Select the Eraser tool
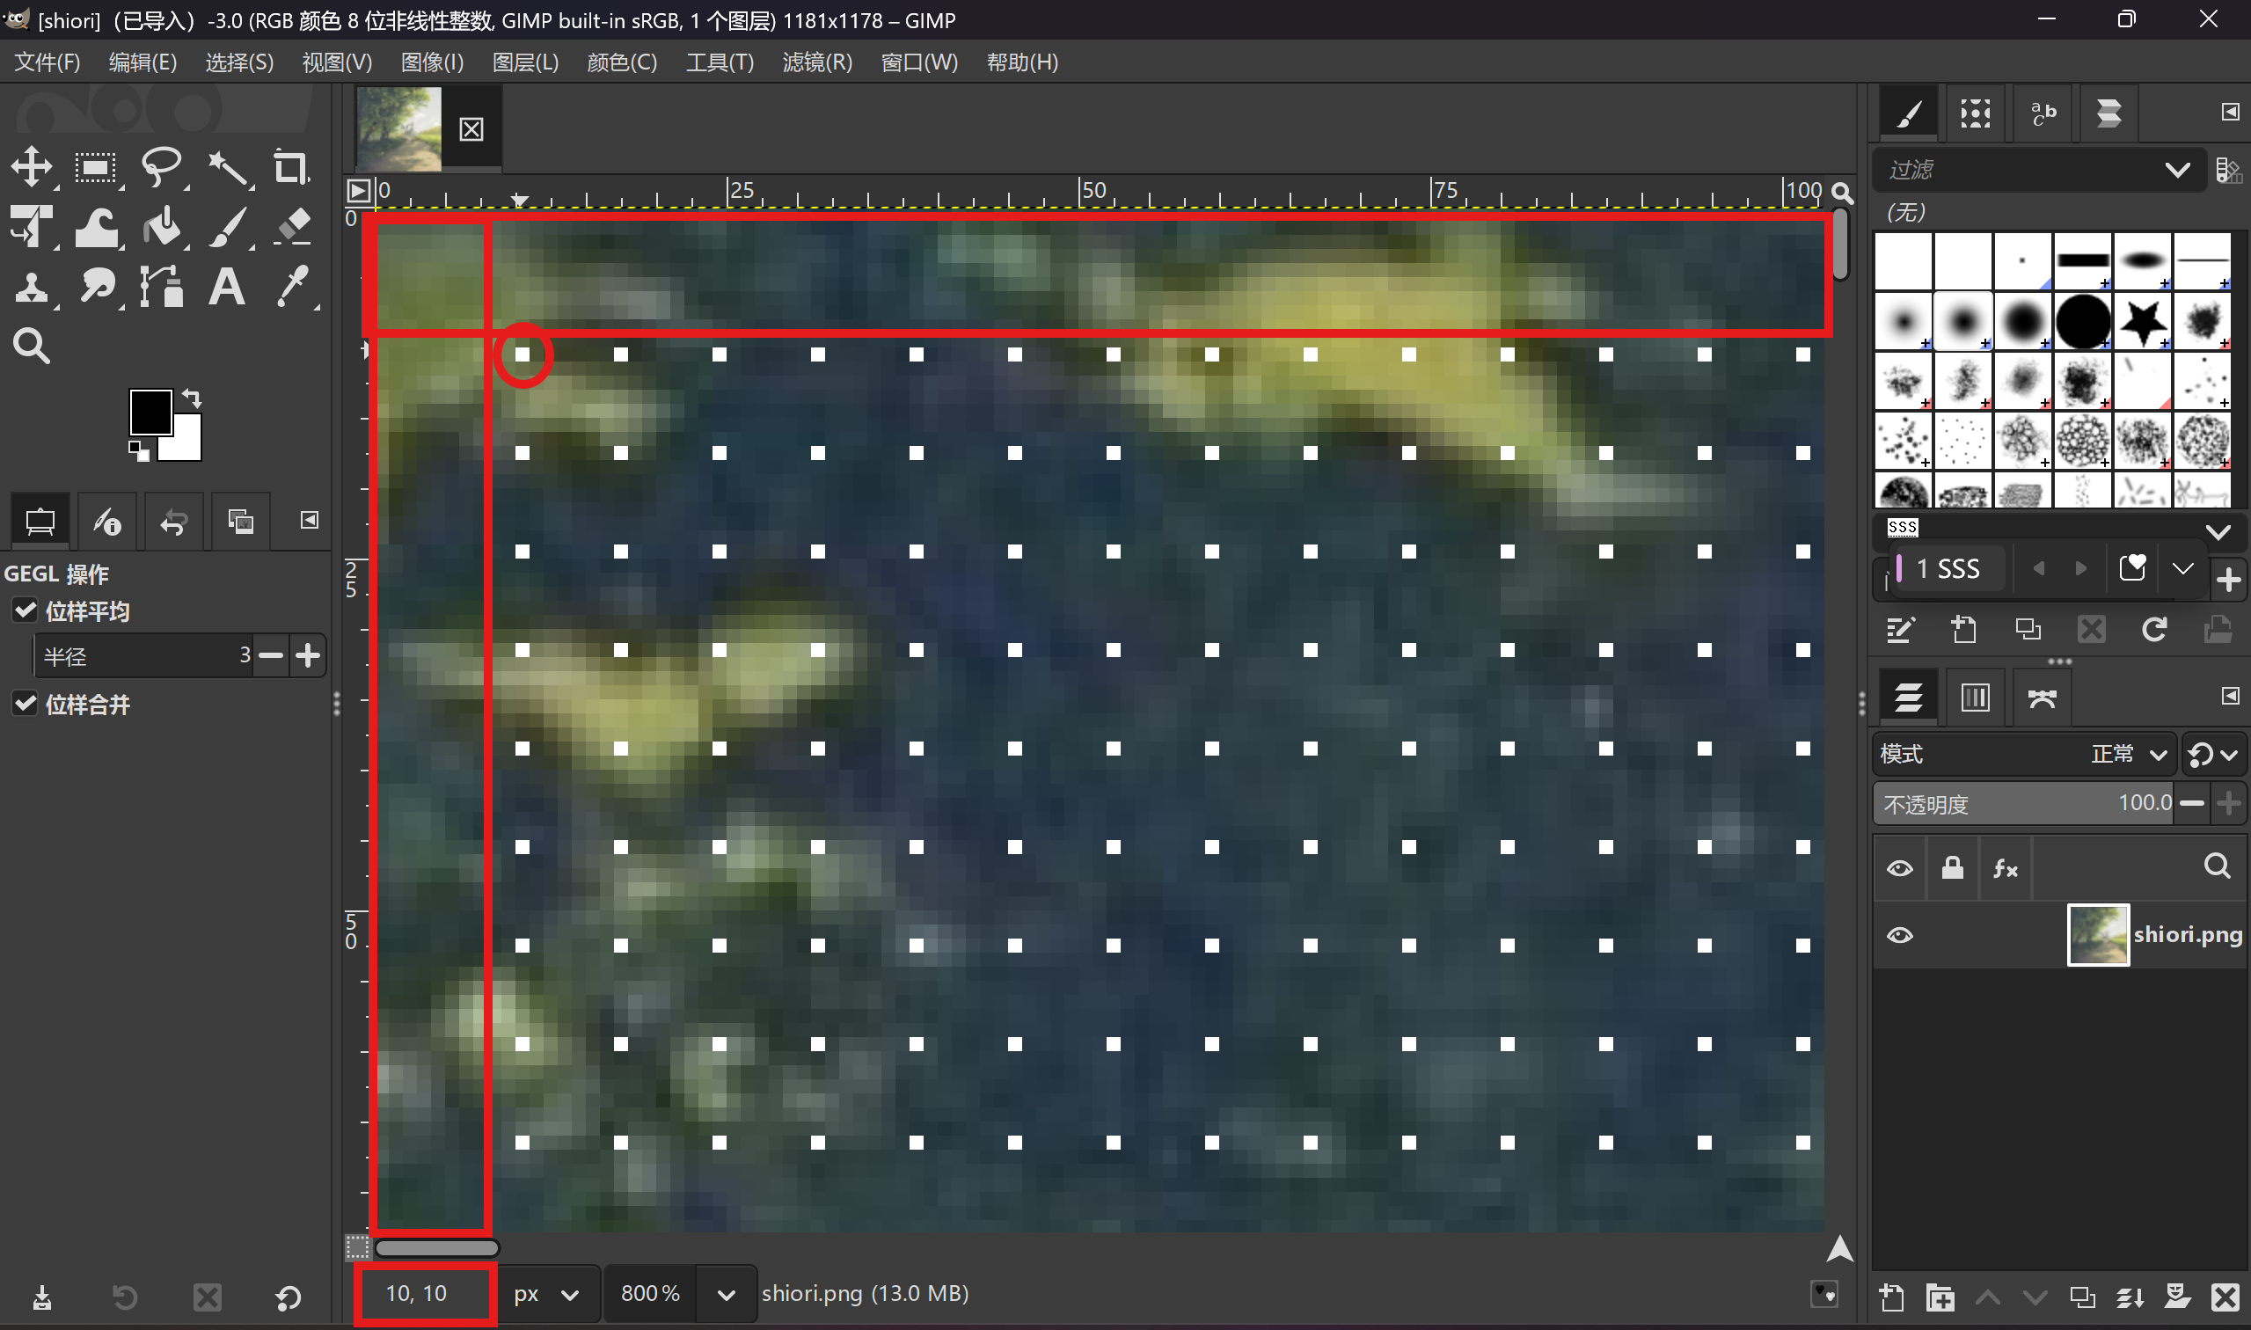 pyautogui.click(x=292, y=228)
